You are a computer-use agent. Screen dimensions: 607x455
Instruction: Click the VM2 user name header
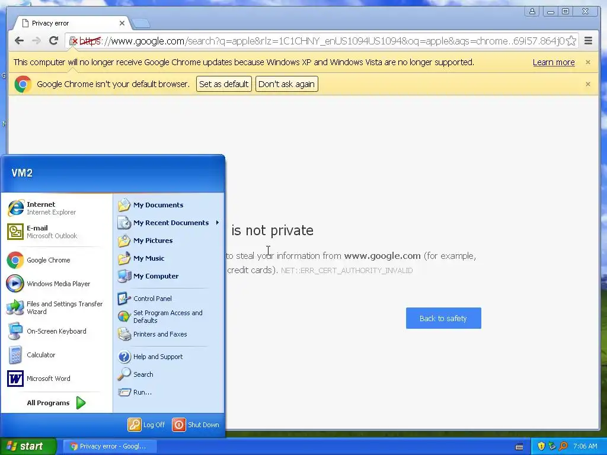[x=22, y=173]
